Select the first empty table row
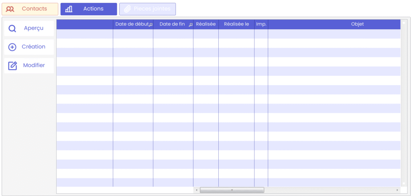 228,34
